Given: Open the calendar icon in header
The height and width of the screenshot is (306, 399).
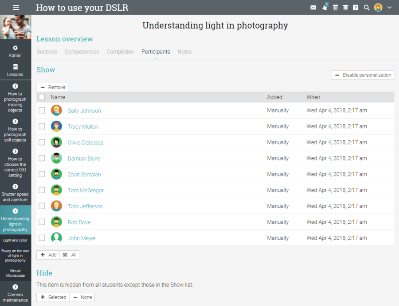Looking at the screenshot, I should [335, 8].
